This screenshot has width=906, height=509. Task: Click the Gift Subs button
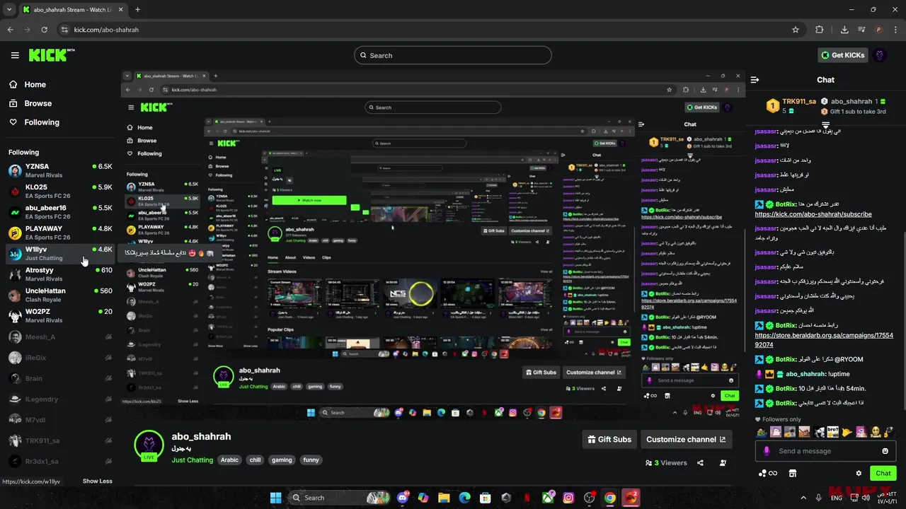click(609, 439)
